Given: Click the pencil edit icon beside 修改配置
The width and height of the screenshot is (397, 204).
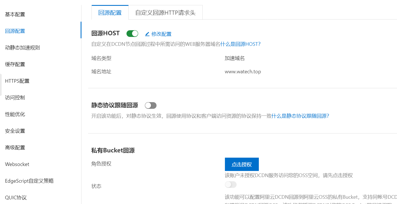Looking at the screenshot, I should pos(147,34).
